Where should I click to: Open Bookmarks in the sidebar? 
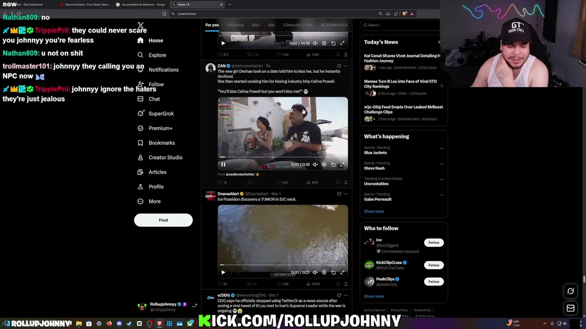click(x=156, y=143)
